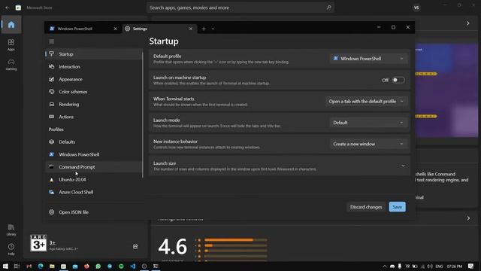Click the IARC 3+ rating badge
This screenshot has width=481, height=271.
point(38,243)
